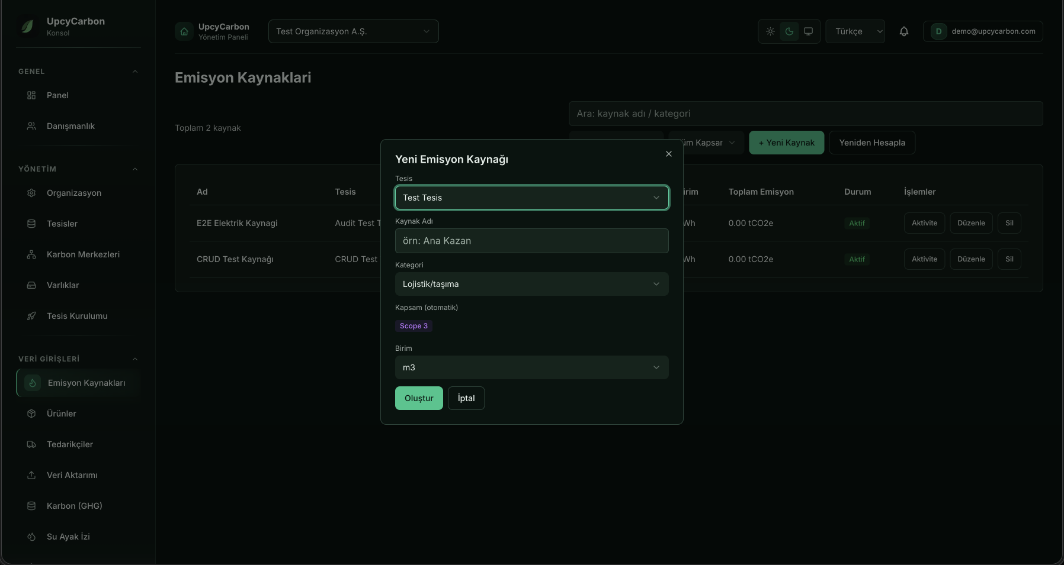Click the + Yeni Kaynak button
Image resolution: width=1064 pixels, height=565 pixels.
point(787,143)
